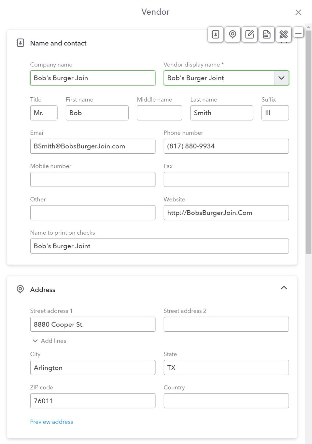
Task: Click the Preview address link
Action: 51,422
